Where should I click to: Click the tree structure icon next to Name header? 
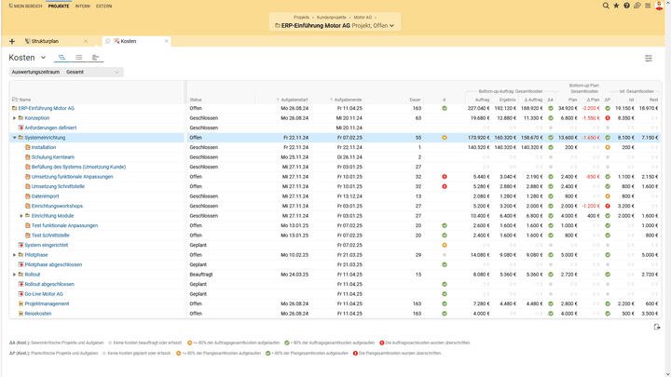point(15,100)
